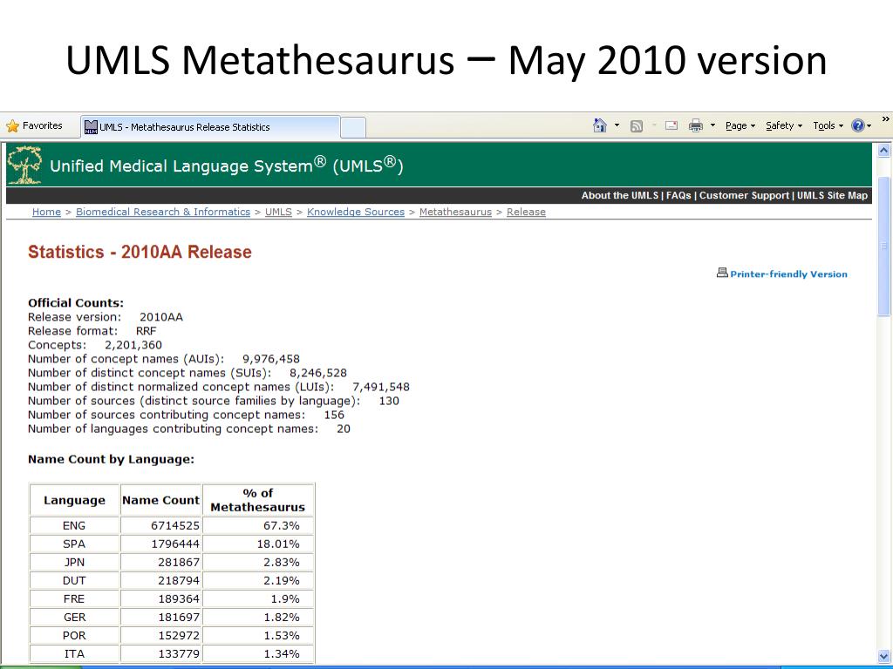Click the Print toolbar icon
Image resolution: width=893 pixels, height=669 pixels.
click(696, 125)
